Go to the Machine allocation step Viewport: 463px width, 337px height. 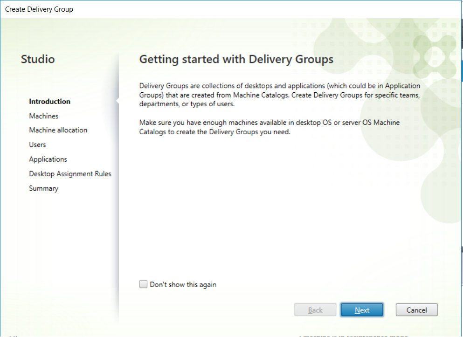coord(58,130)
